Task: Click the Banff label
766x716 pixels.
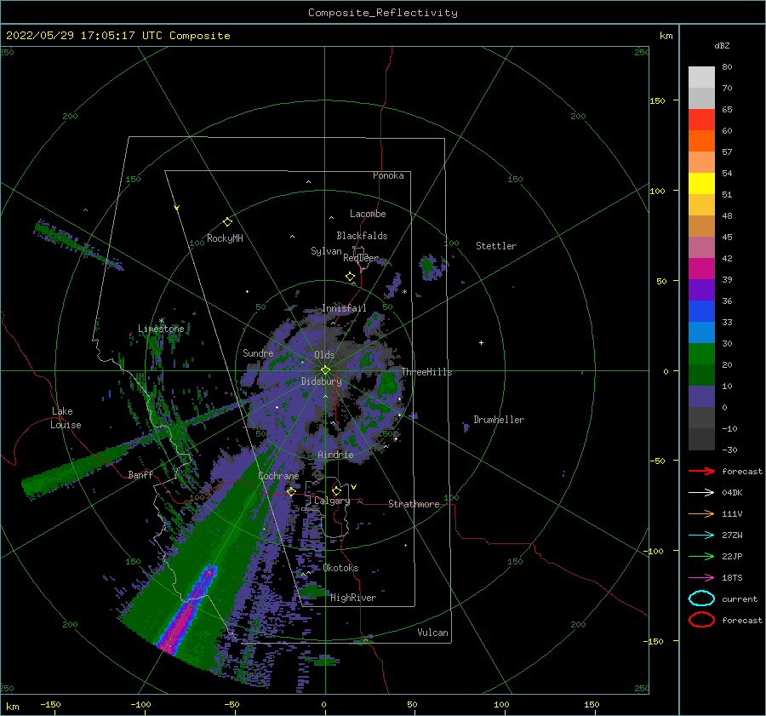Action: (x=140, y=474)
